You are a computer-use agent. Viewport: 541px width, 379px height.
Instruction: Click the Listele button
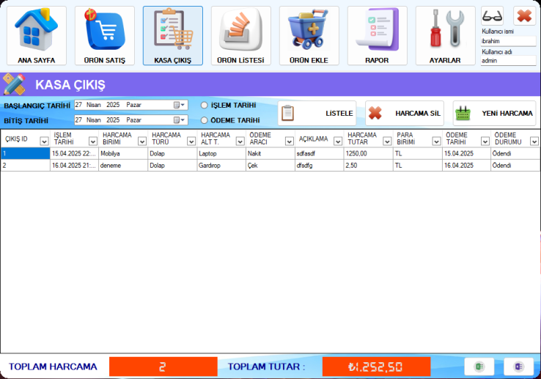pos(317,114)
